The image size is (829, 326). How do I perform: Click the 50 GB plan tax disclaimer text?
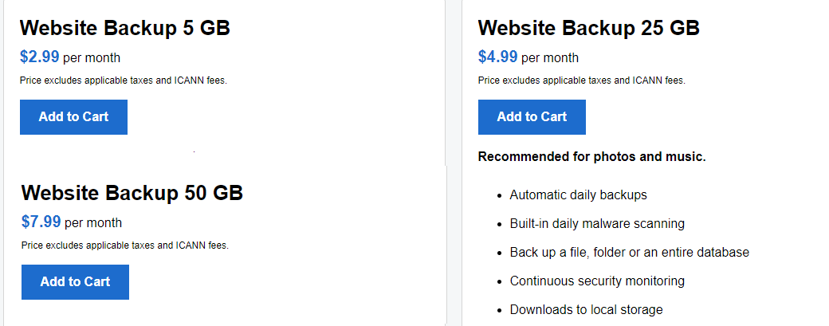(125, 245)
